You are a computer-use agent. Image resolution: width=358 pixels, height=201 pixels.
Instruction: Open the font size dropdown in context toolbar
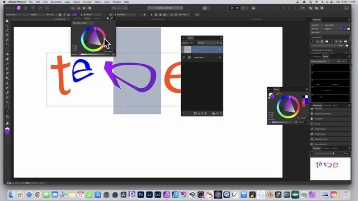pyautogui.click(x=51, y=15)
